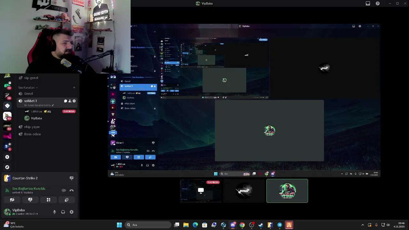Open Google Chrome from the taskbar

[242, 225]
